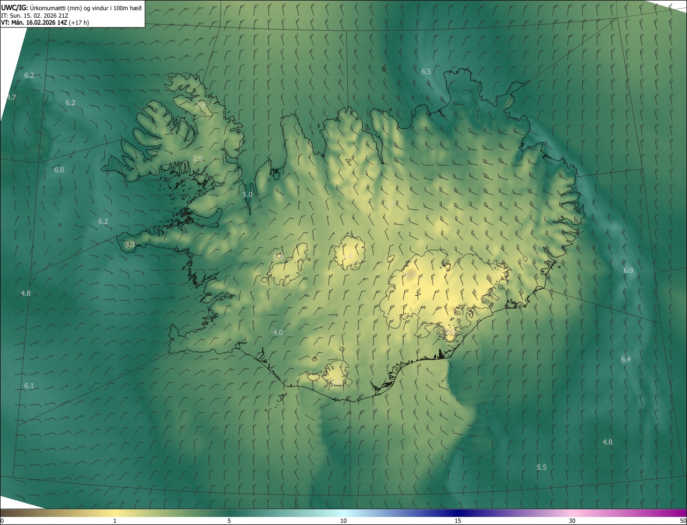The image size is (687, 525).
Task: Click the 30 tick on the color scale
Action: [x=572, y=521]
